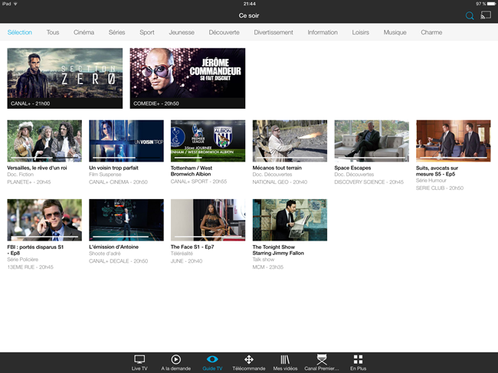Click the Ce soir header title

coord(249,15)
